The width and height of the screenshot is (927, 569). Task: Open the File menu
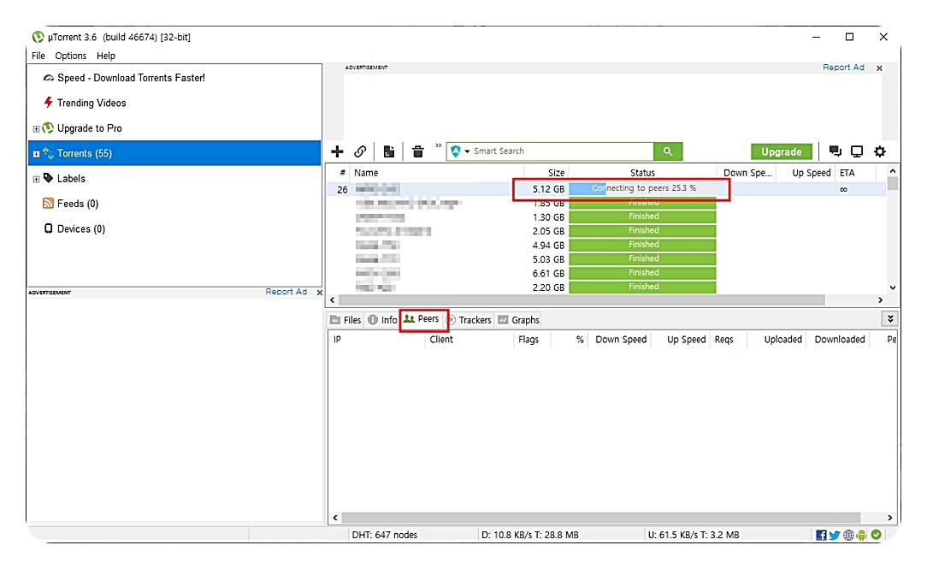(x=38, y=56)
